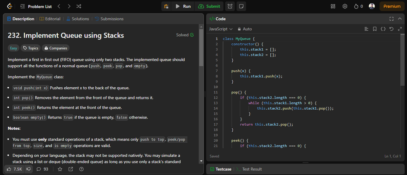Open the Testcase tab
407x175 pixels.
point(220,169)
